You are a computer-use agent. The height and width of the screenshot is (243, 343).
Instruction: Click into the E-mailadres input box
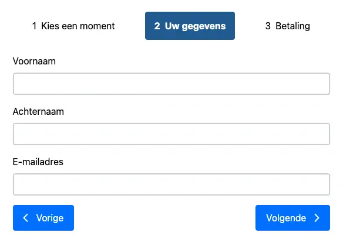pos(171,184)
